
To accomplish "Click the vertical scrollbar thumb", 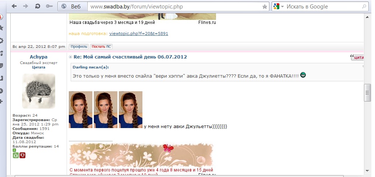I will pyautogui.click(x=367, y=93).
